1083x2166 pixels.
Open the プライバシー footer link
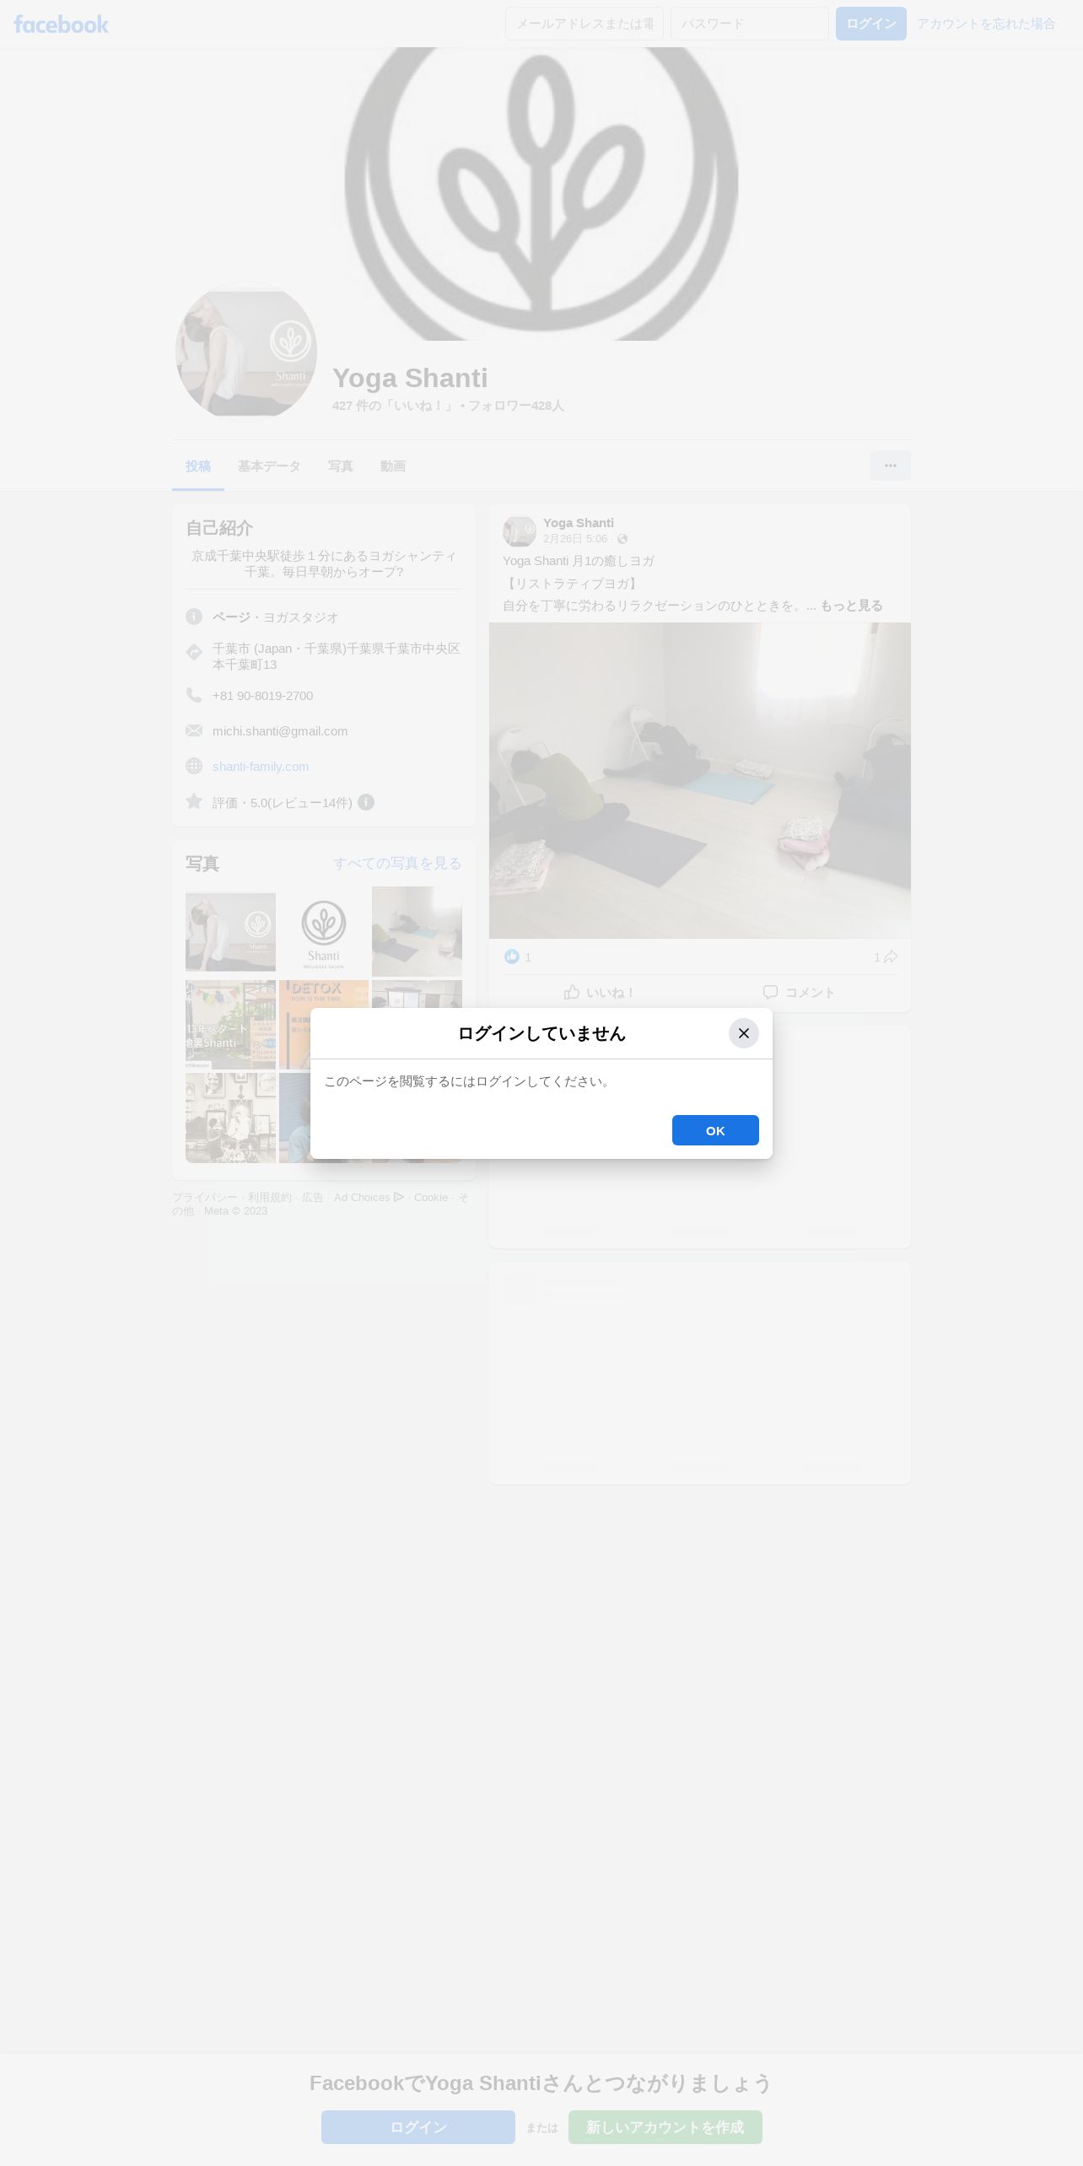tap(205, 1198)
